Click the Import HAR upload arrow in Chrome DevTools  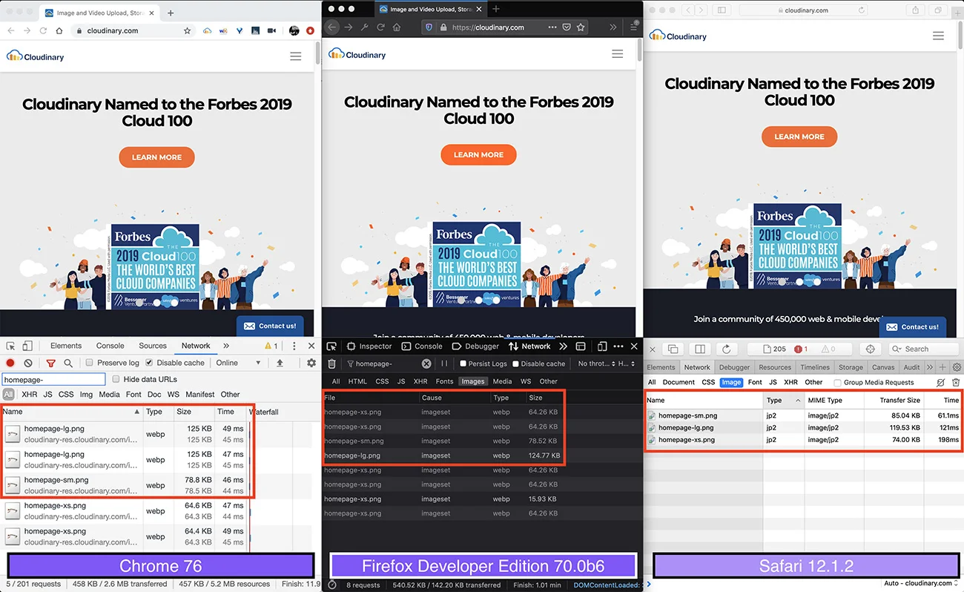click(280, 363)
